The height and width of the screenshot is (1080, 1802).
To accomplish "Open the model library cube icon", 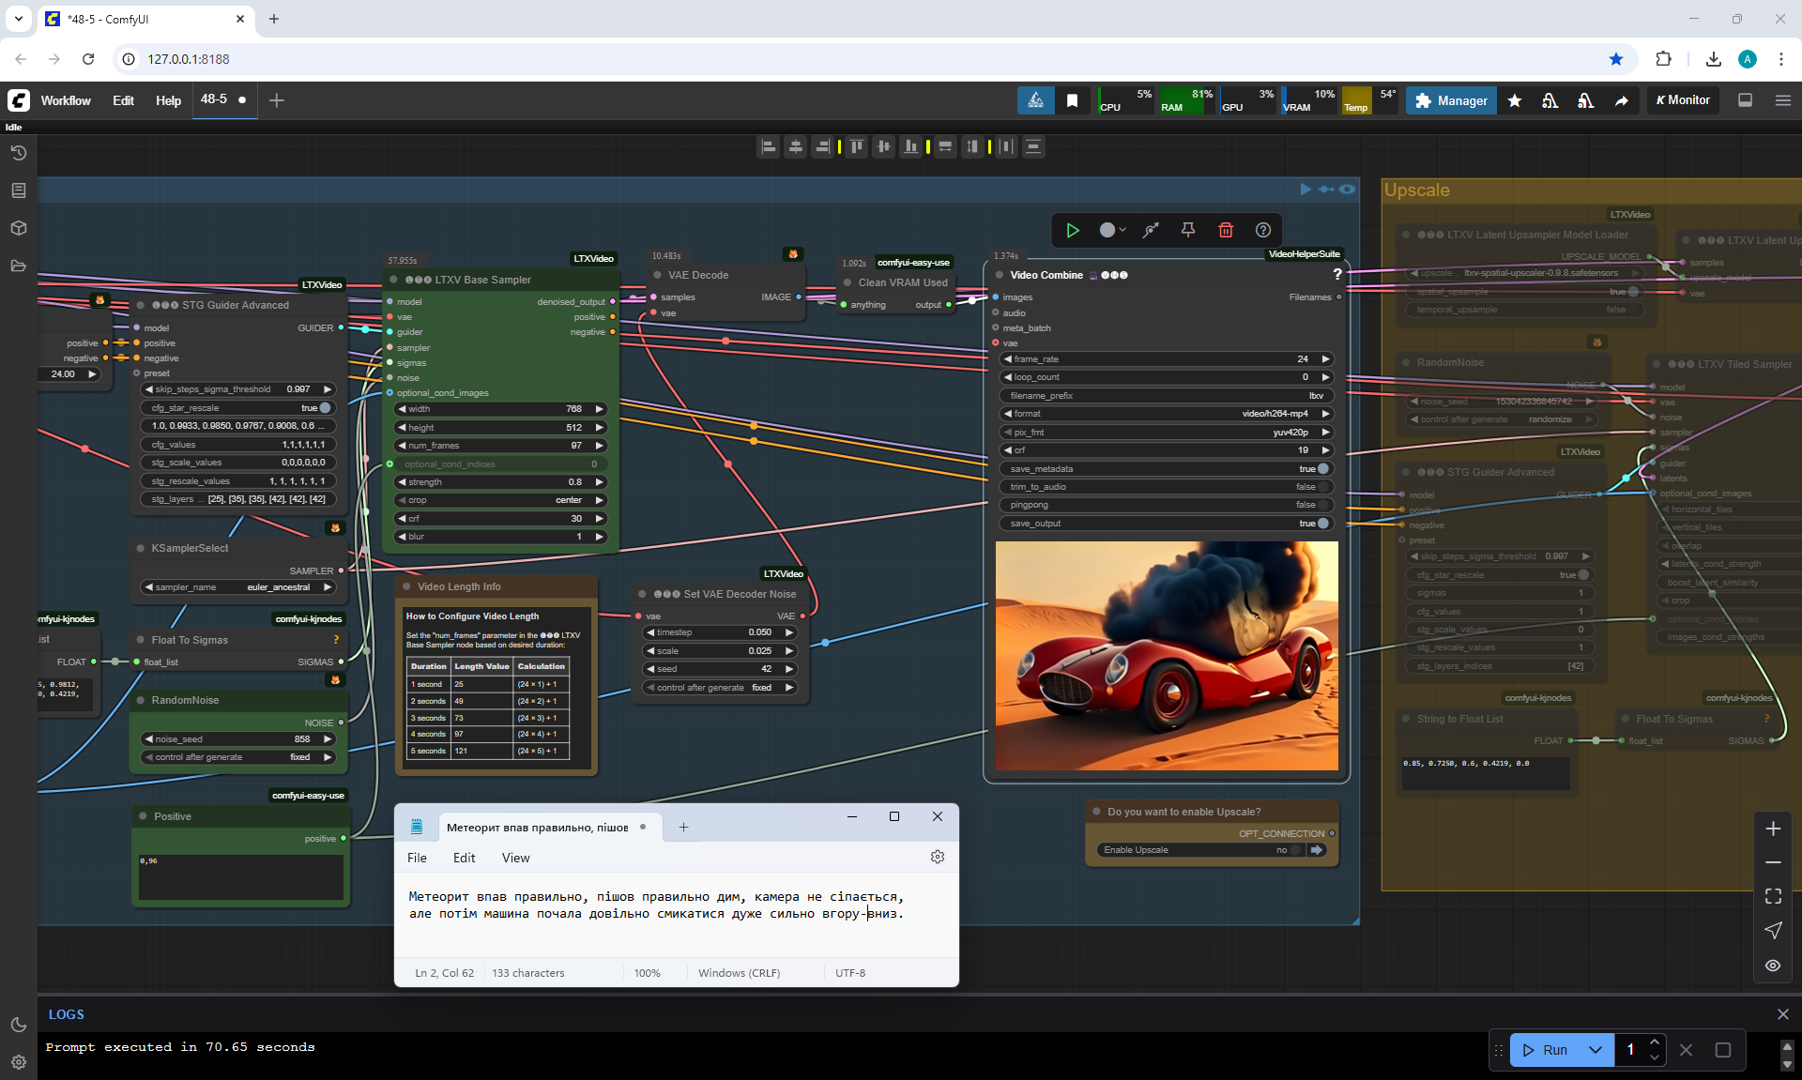I will [19, 228].
